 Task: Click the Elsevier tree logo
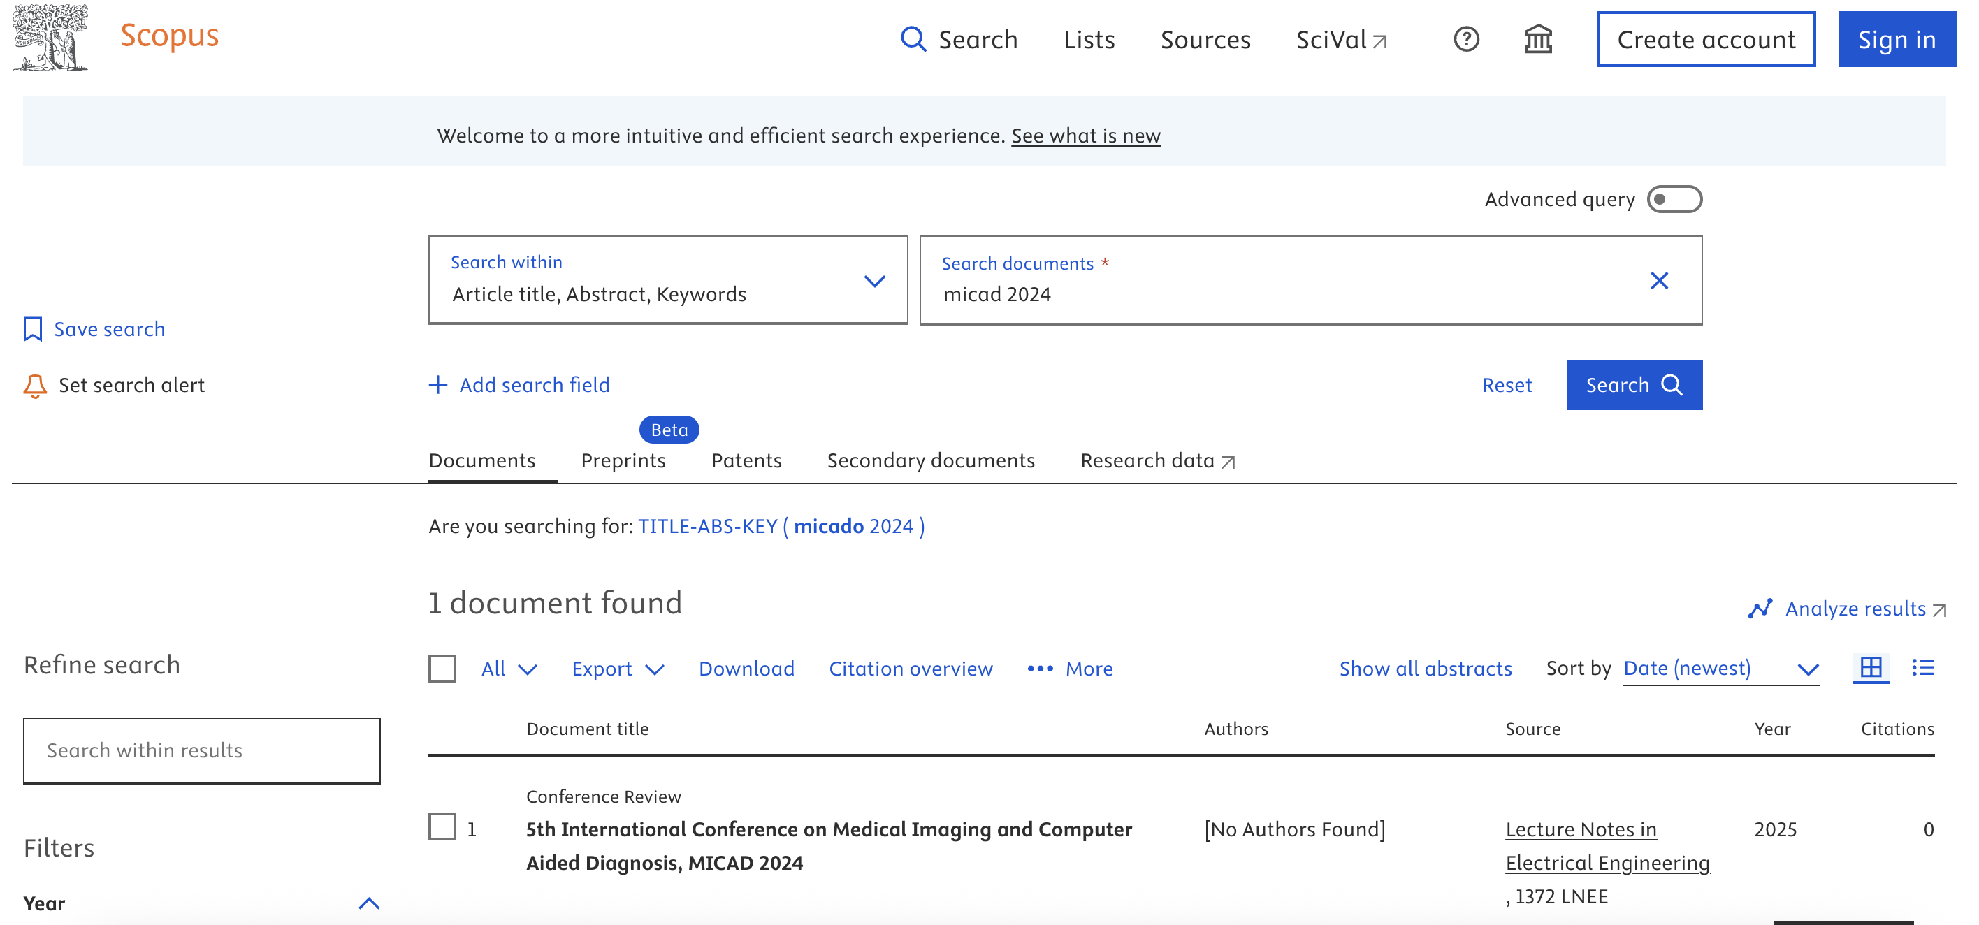point(50,38)
